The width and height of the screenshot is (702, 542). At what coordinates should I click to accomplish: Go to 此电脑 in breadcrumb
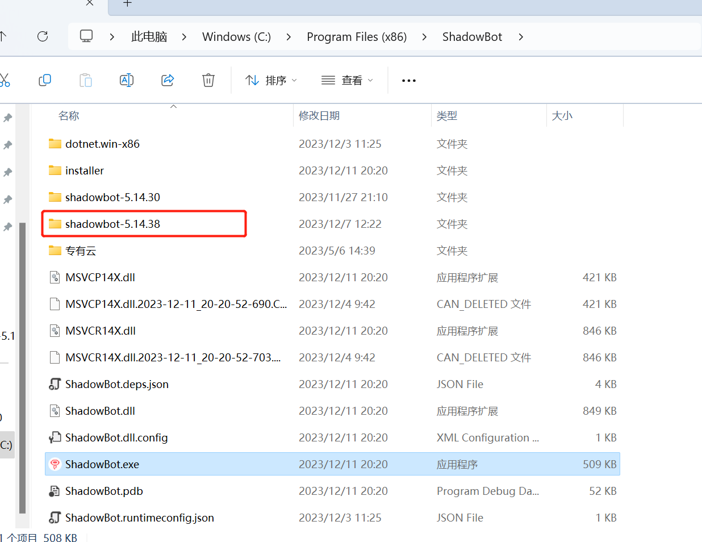click(x=149, y=37)
